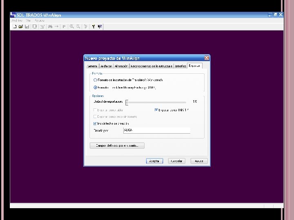This screenshot has width=294, height=220.
Task: Select Translator's Workbench import format radio
Action: click(95, 80)
